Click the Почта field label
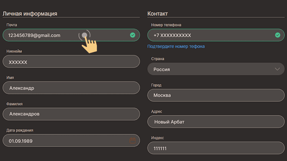 [x=12, y=25]
